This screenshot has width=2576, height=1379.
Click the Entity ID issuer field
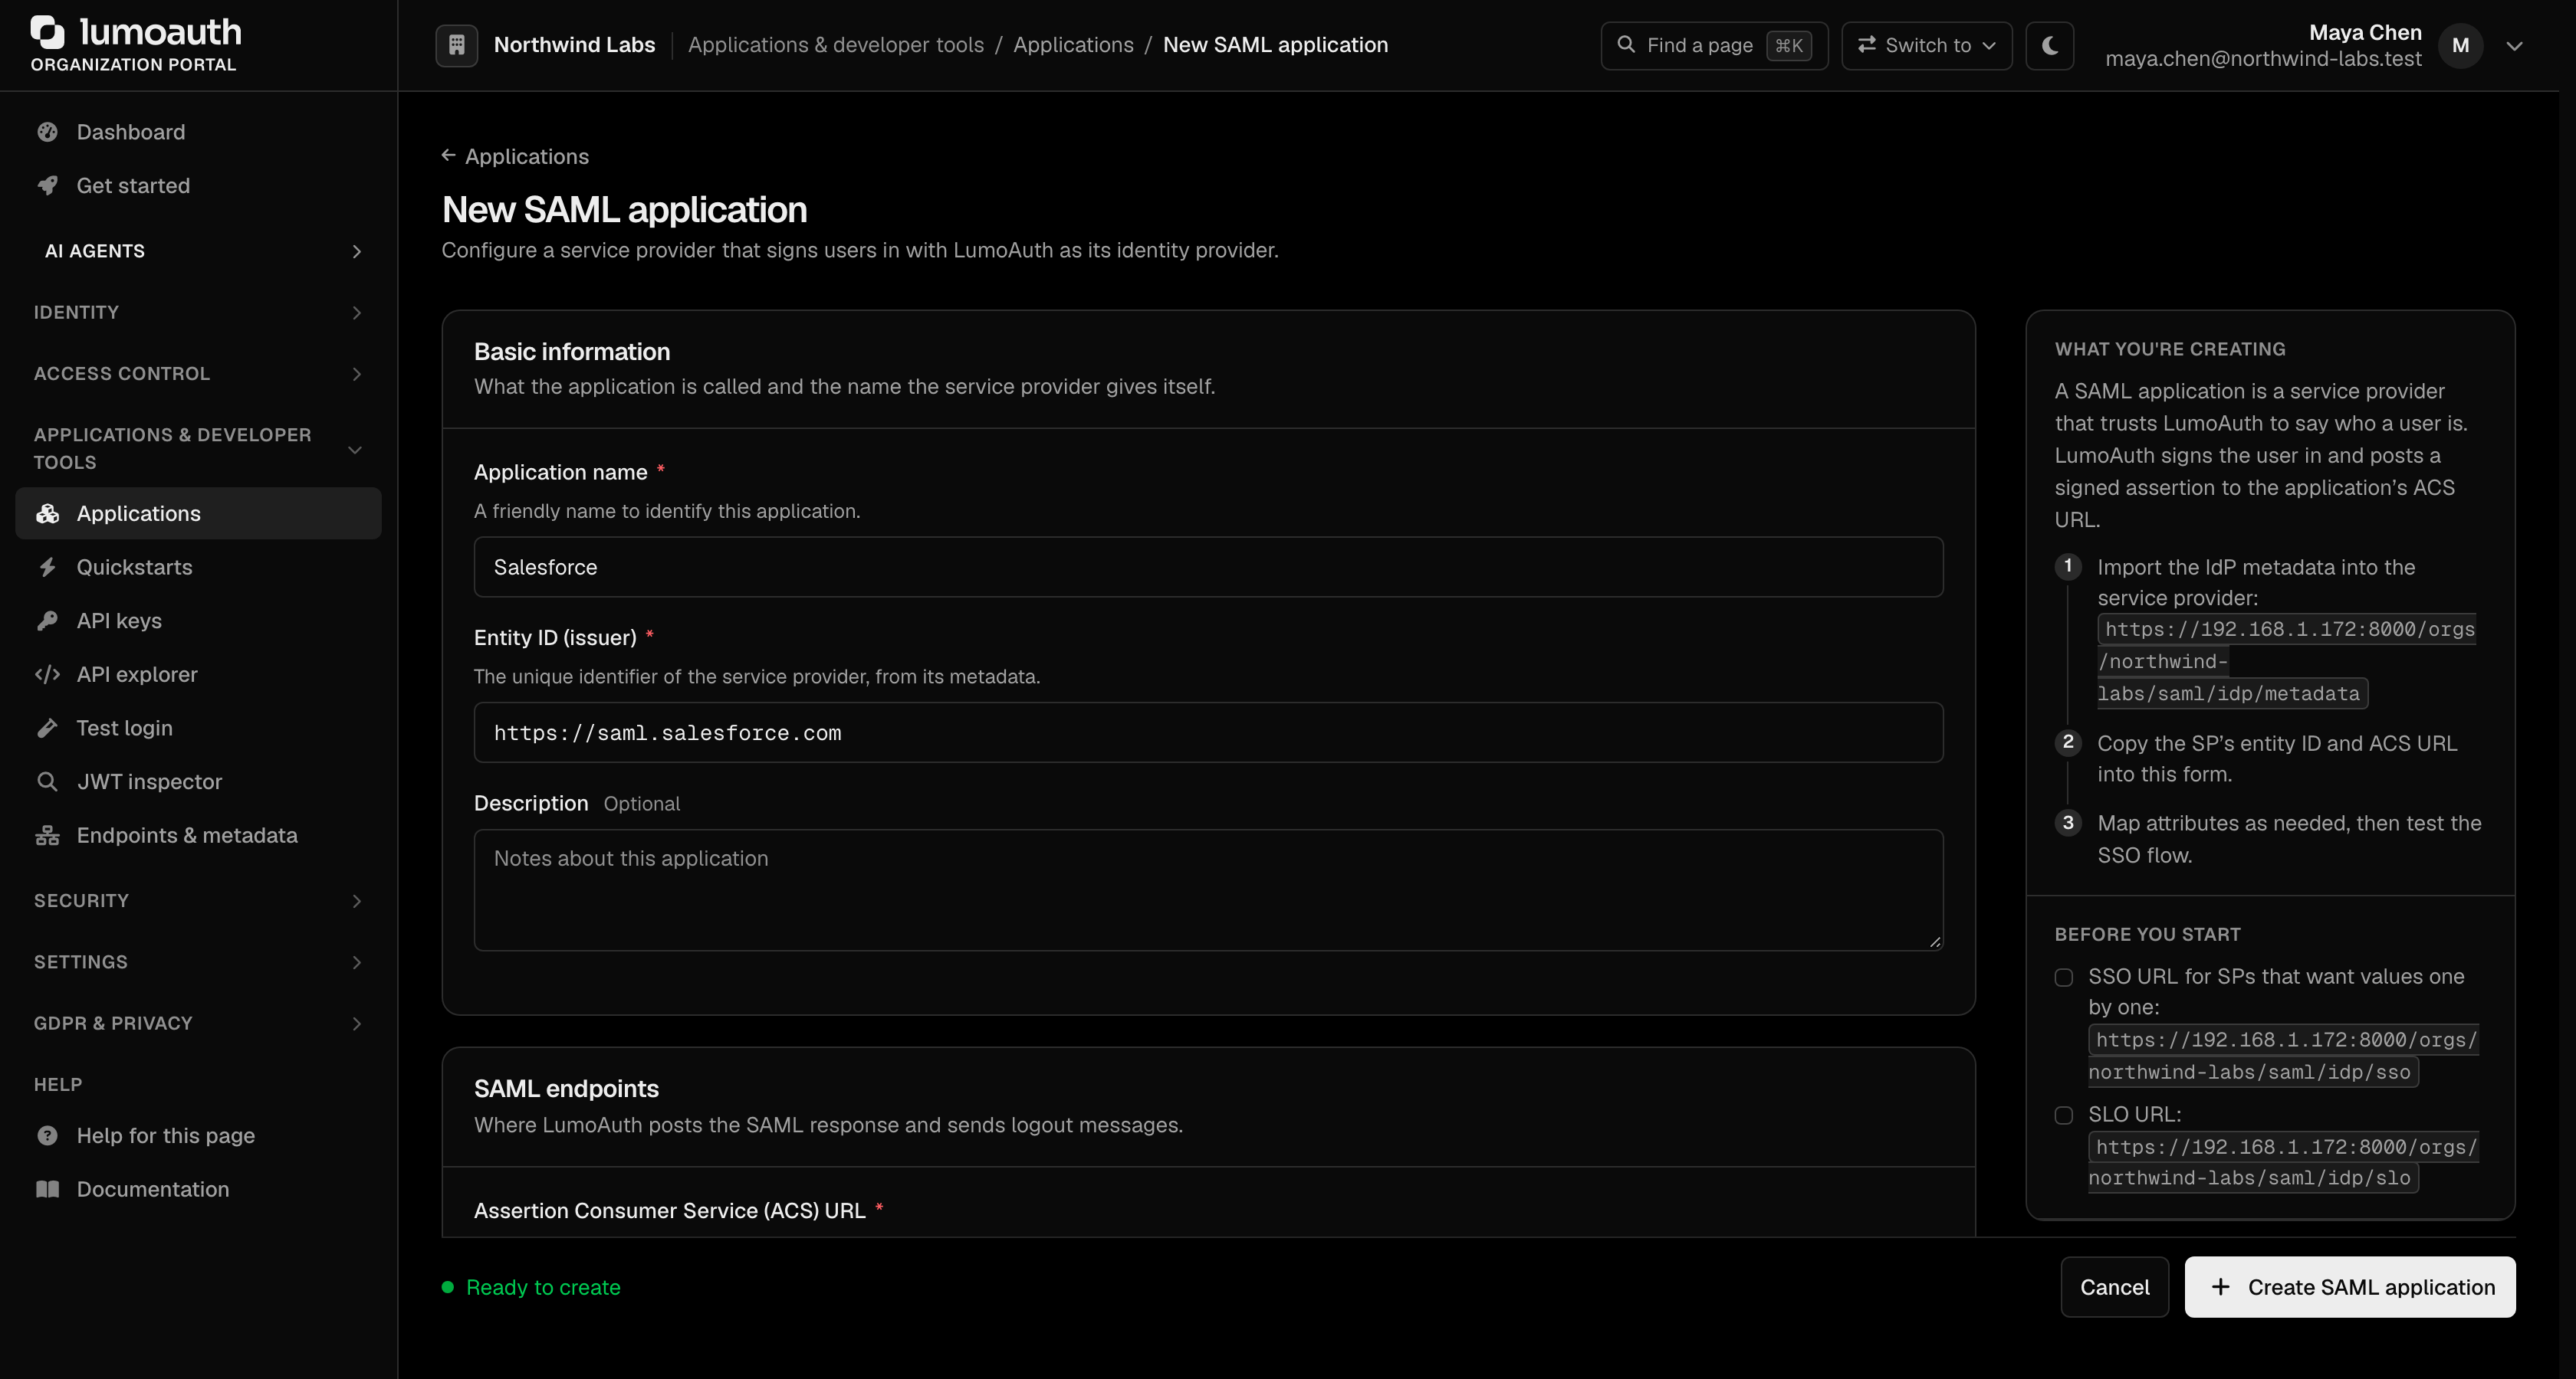click(1208, 733)
